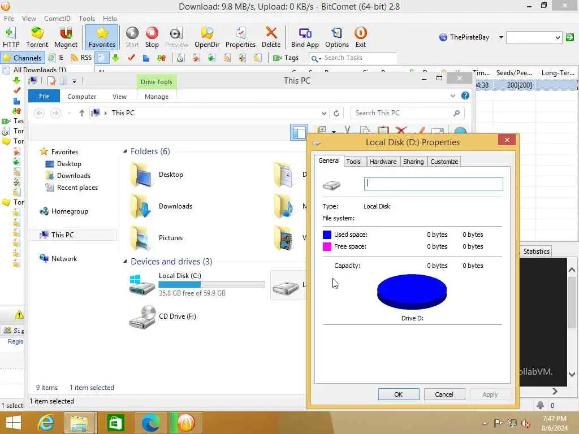Open the ThePirateBay search engine dropdown
The image size is (579, 434).
tap(501, 37)
